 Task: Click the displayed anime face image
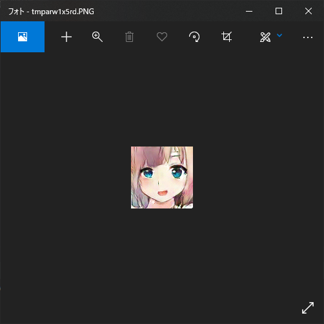coord(162,177)
